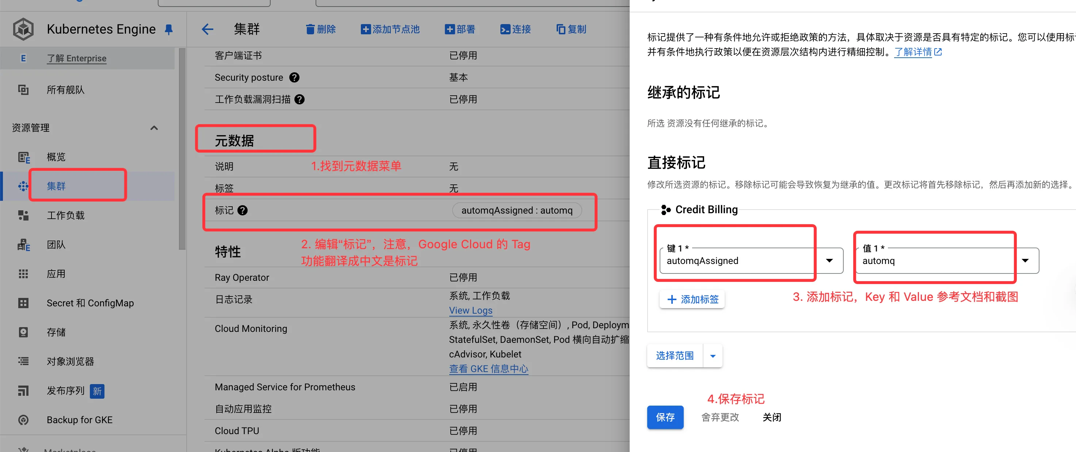
Task: Open help icon beside 工作负载漏洞扫描
Action: coord(299,99)
